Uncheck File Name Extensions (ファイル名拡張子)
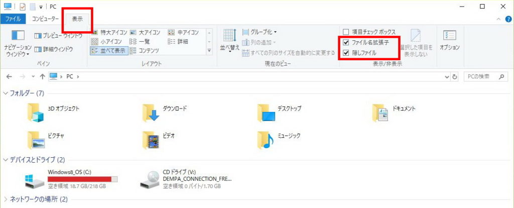The height and width of the screenshot is (208, 514). [346, 43]
